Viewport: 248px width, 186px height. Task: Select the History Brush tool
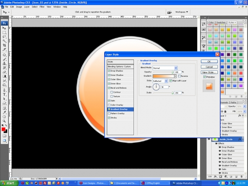4,68
